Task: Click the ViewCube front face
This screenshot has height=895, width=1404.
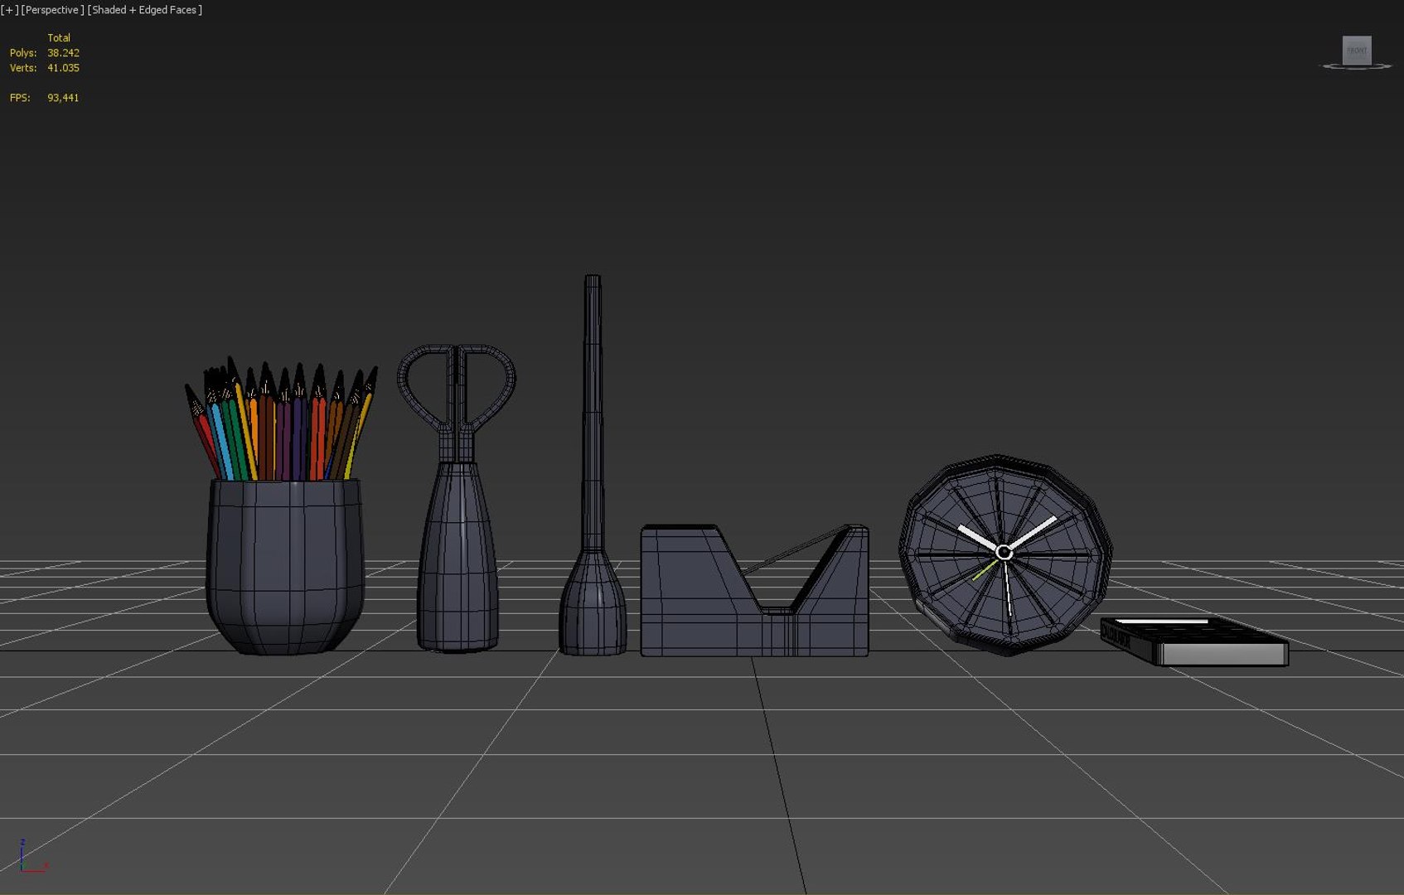Action: coord(1357,51)
